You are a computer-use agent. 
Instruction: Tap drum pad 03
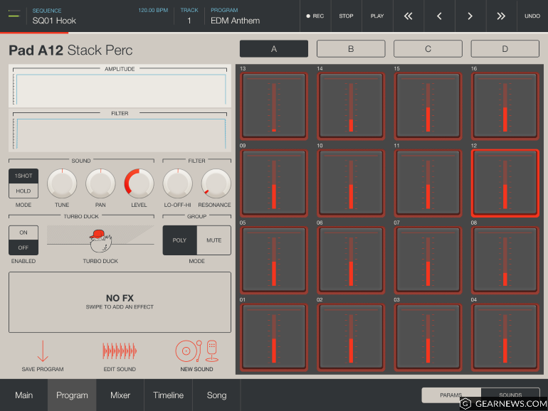click(428, 337)
